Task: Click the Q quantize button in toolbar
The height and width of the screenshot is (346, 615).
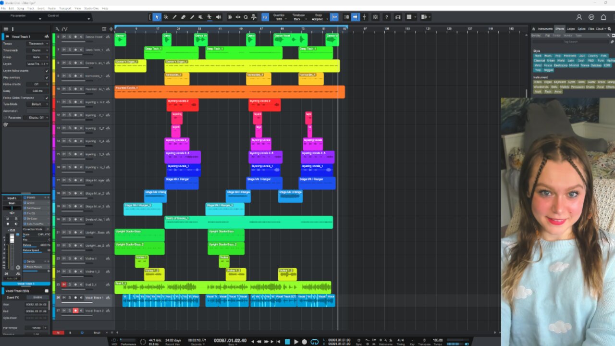Action: click(246, 17)
